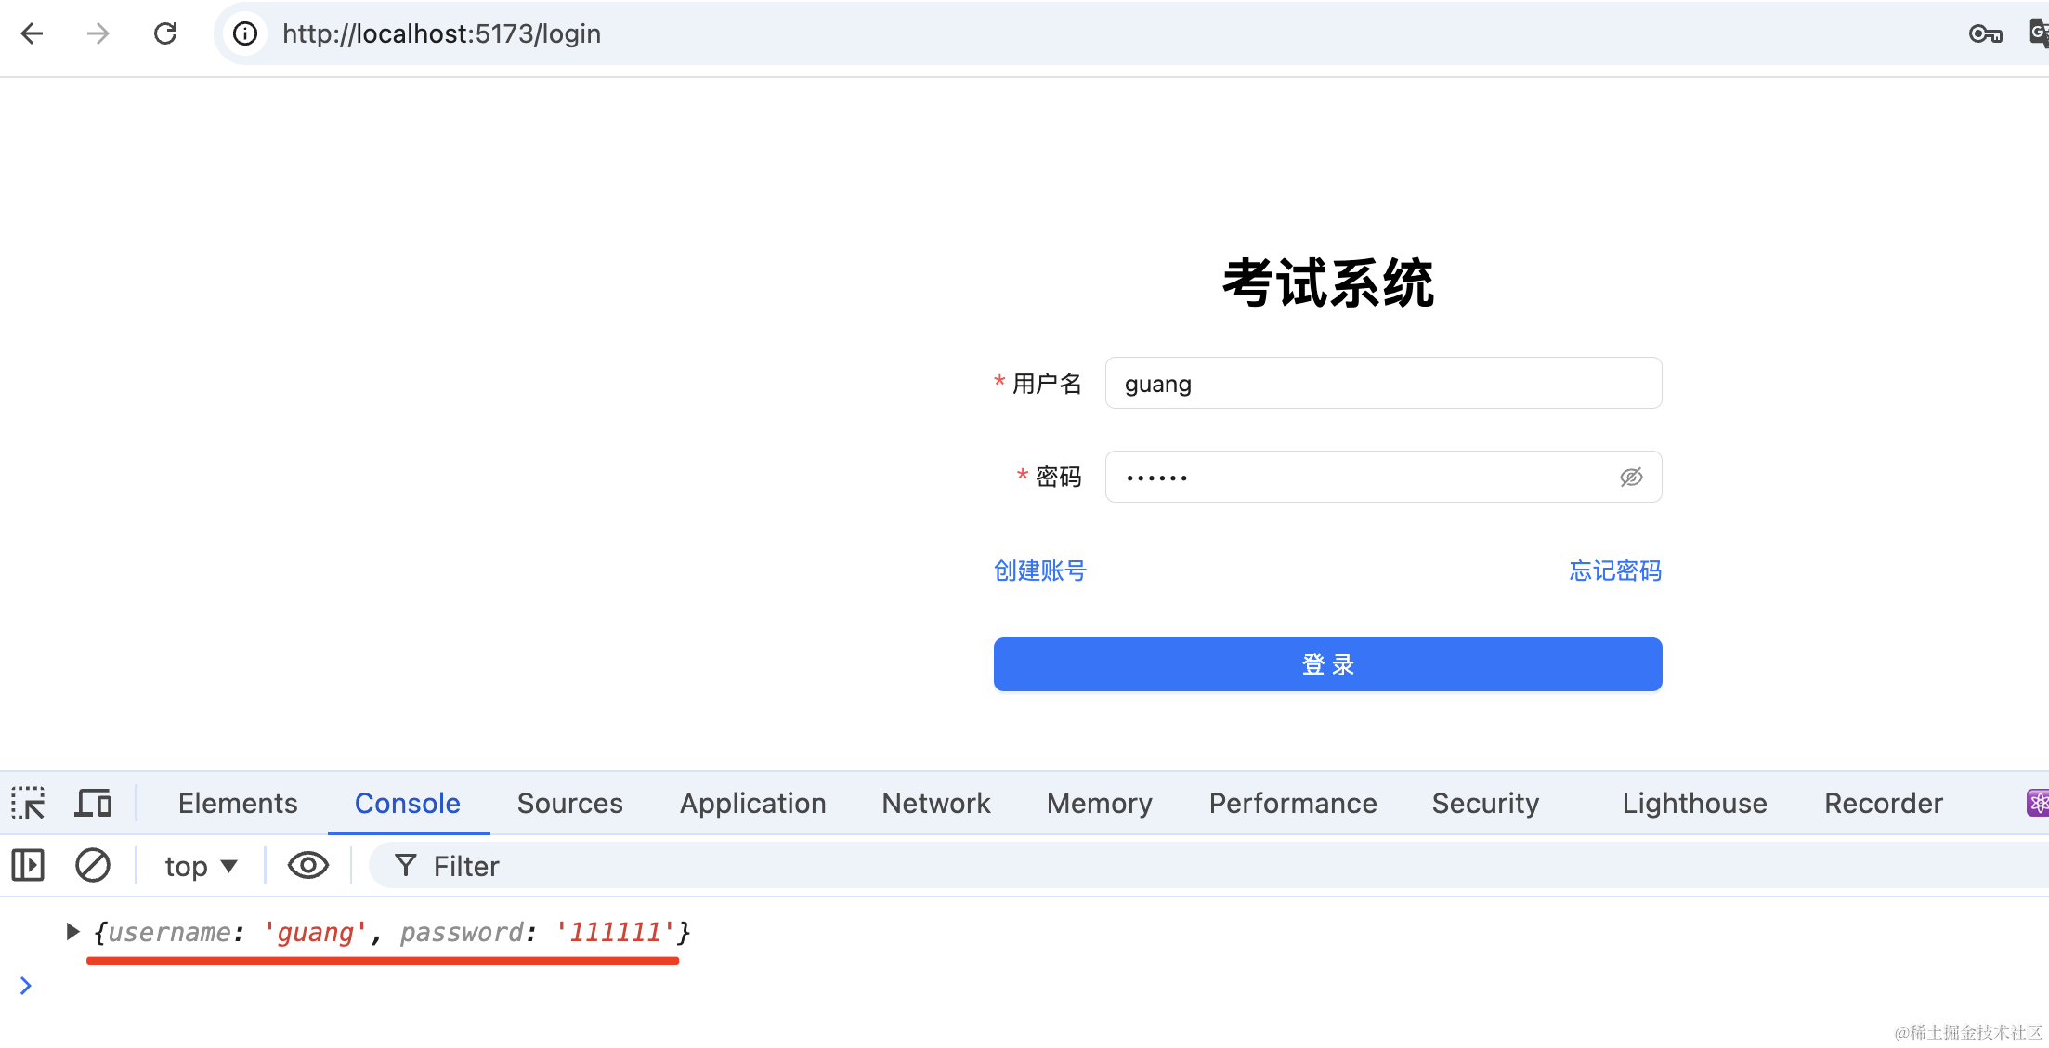Toggle the device toolbar icon
This screenshot has height=1048, width=2049.
[93, 803]
